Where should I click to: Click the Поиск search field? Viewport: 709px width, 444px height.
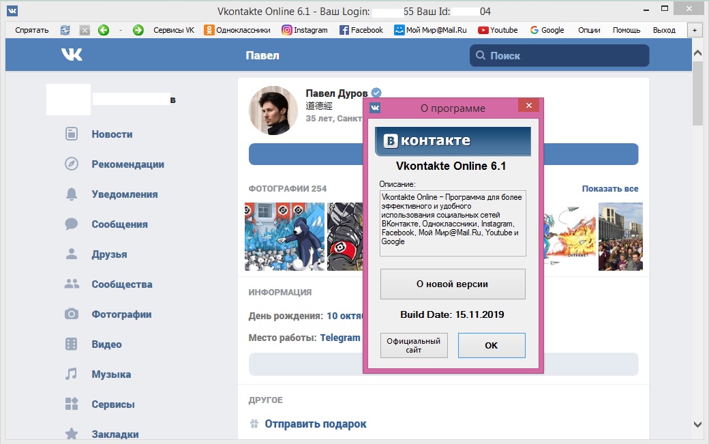[x=559, y=55]
